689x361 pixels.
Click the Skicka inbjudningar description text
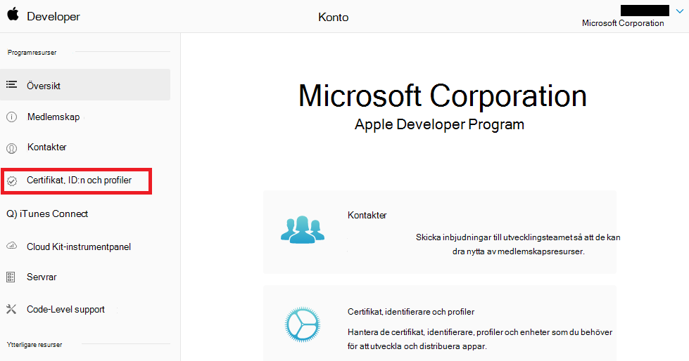click(x=518, y=244)
